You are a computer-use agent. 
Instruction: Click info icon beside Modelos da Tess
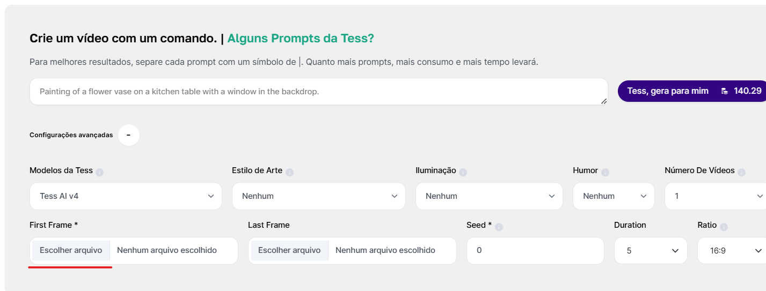[x=99, y=173]
